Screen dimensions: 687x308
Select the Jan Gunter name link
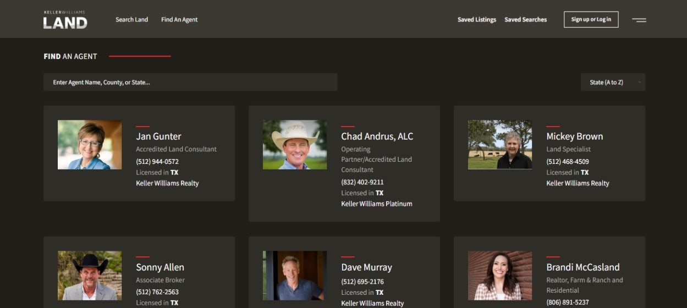tap(158, 136)
